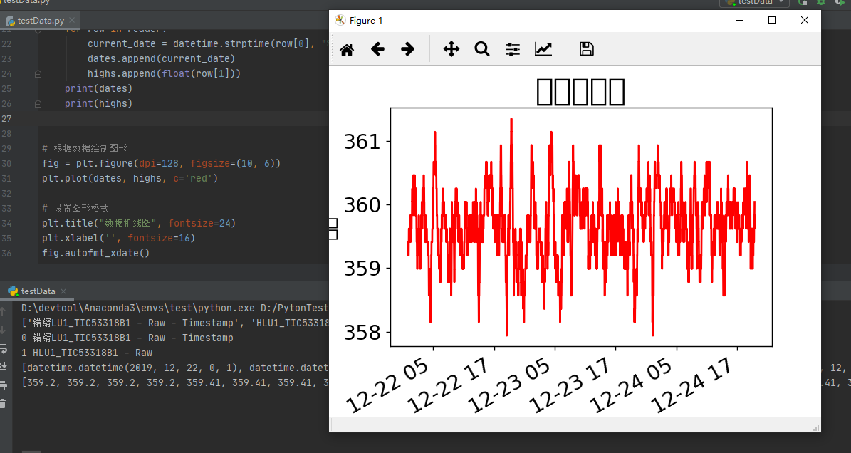Toggle soft-wrap in the Run console
The width and height of the screenshot is (851, 453).
click(x=4, y=348)
